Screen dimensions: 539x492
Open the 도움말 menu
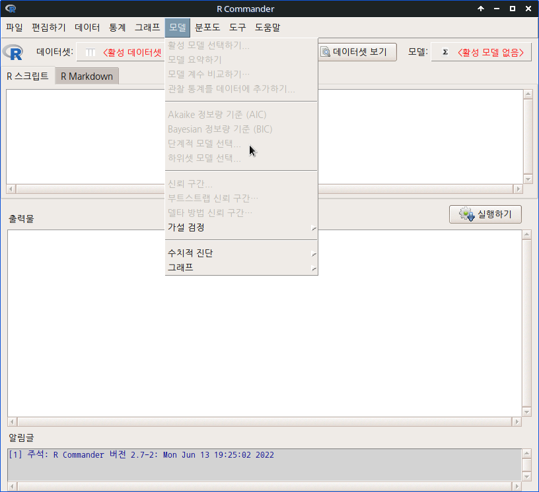(268, 28)
